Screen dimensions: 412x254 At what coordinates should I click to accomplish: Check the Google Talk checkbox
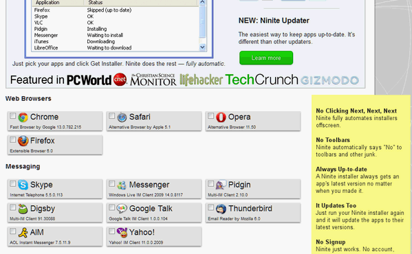(111, 207)
